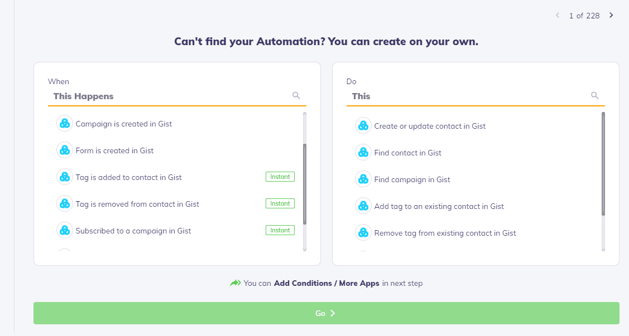
Task: Click the green arrow before the conditions hint
Action: [x=236, y=283]
